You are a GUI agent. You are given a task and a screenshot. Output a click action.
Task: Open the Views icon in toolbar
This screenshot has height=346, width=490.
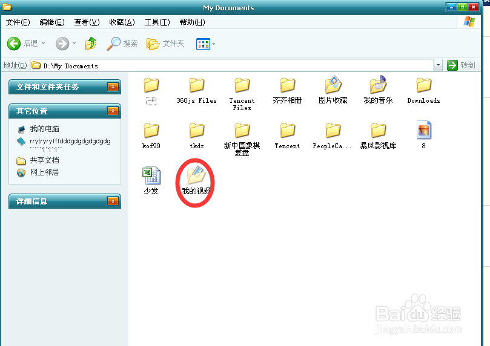[x=203, y=44]
